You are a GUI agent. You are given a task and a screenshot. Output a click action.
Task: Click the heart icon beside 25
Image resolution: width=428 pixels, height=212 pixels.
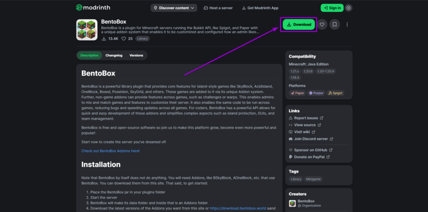tap(123, 39)
